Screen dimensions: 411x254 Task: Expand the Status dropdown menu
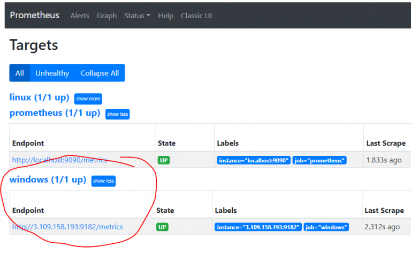(x=137, y=16)
